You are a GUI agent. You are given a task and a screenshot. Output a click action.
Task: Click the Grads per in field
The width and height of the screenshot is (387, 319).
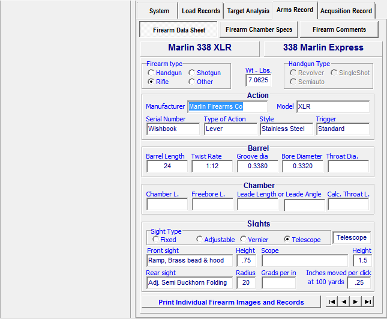click(278, 283)
